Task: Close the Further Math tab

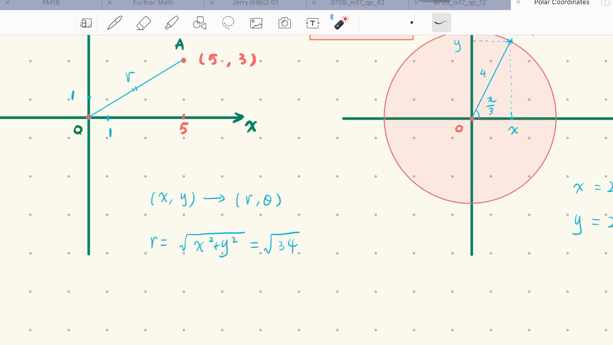Action: click(x=109, y=3)
